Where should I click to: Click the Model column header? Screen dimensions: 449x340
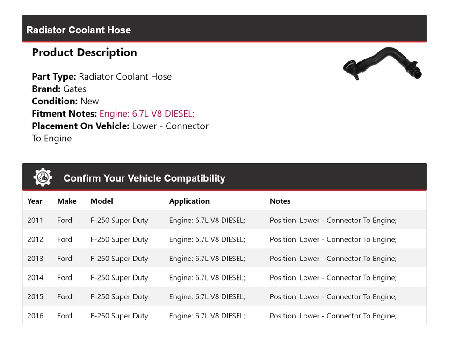click(102, 201)
